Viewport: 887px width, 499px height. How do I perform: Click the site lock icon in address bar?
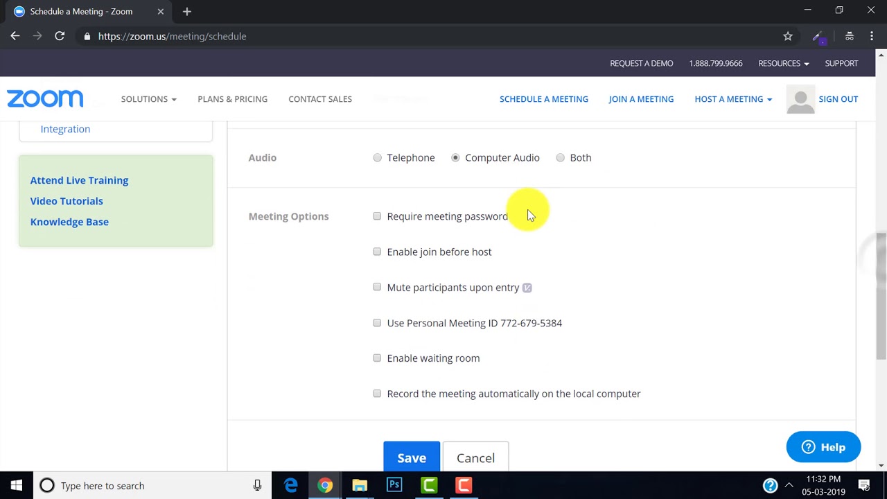click(87, 36)
